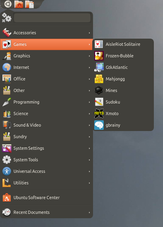Screen dimensions: 163x227
Task: Expand the Accessories submenu arrow
Action: (x=89, y=33)
